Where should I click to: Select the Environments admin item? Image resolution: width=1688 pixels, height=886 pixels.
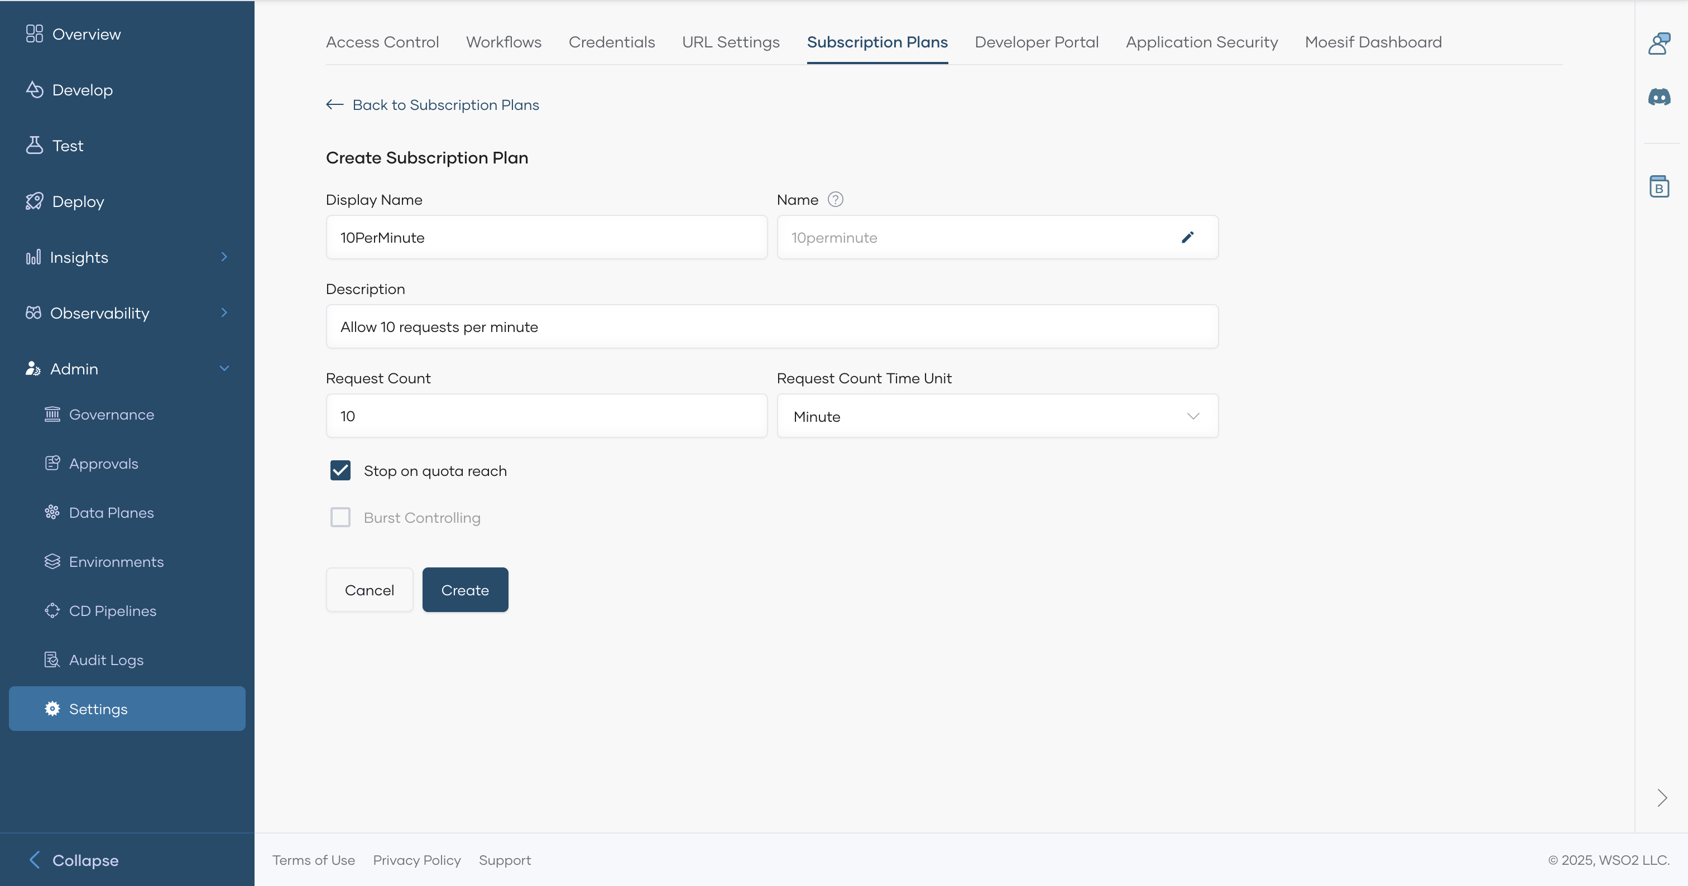point(116,561)
